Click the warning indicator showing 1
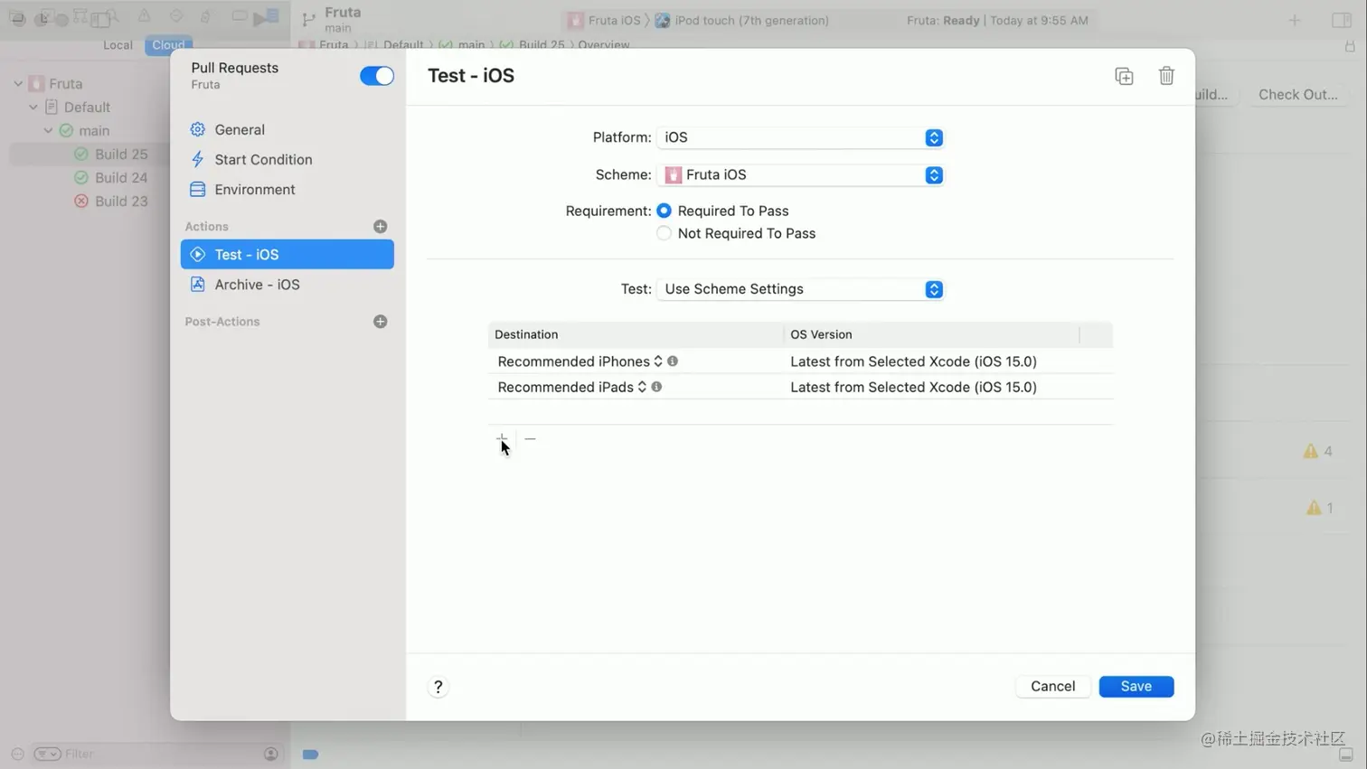Image resolution: width=1367 pixels, height=769 pixels. [1320, 508]
